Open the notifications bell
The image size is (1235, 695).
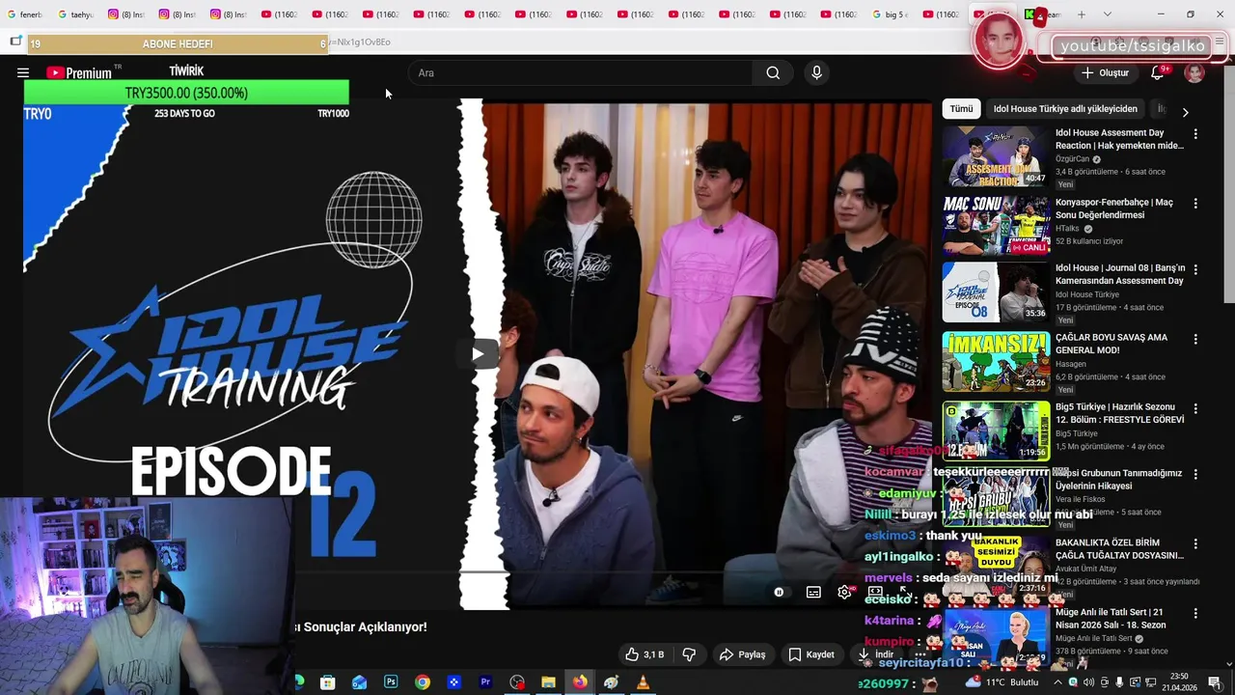click(x=1157, y=72)
